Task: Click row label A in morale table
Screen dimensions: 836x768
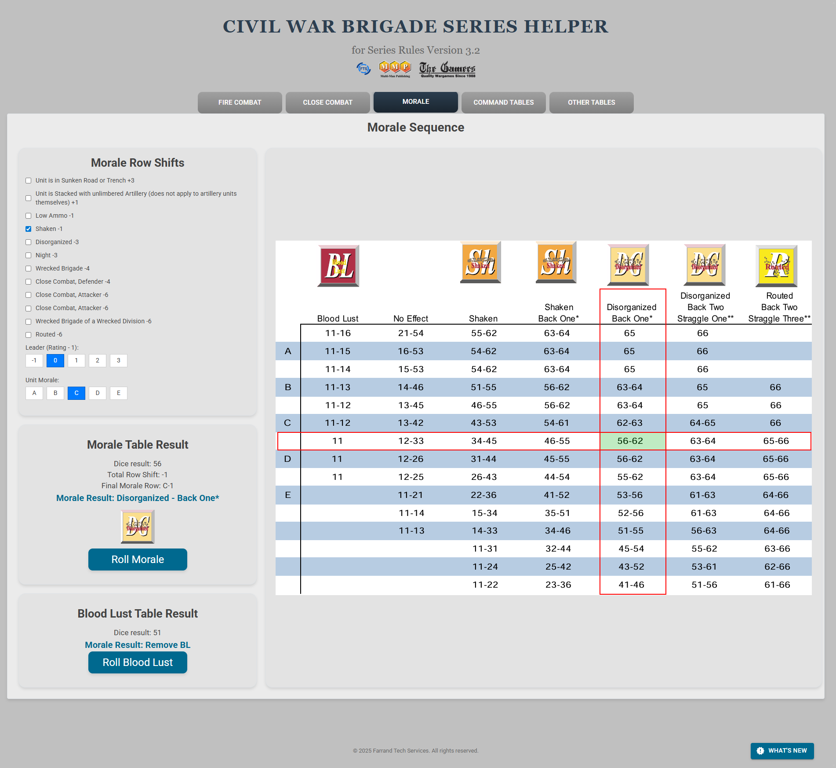Action: point(288,351)
